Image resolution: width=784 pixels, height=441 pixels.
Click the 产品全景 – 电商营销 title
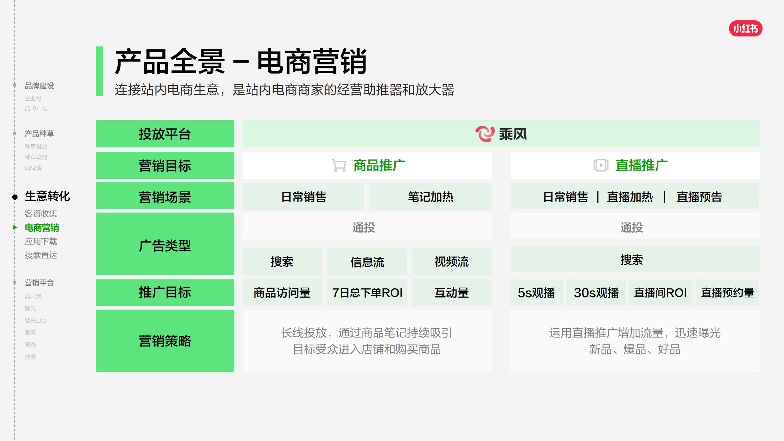click(241, 61)
